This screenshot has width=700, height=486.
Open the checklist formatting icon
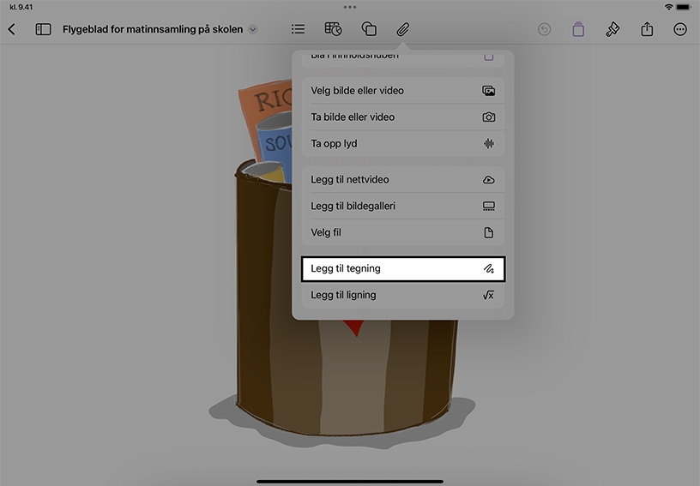pyautogui.click(x=298, y=29)
